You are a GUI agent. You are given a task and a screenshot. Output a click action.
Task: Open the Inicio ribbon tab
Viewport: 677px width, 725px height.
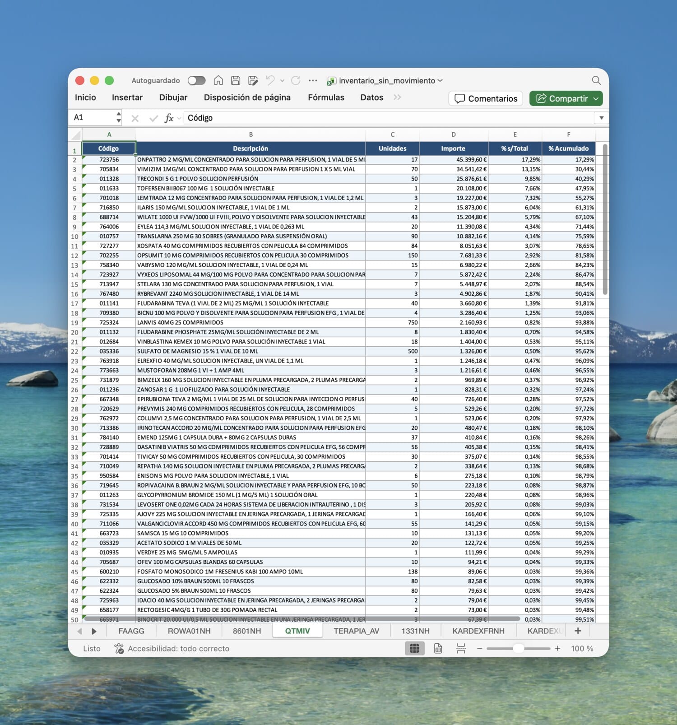tap(85, 98)
